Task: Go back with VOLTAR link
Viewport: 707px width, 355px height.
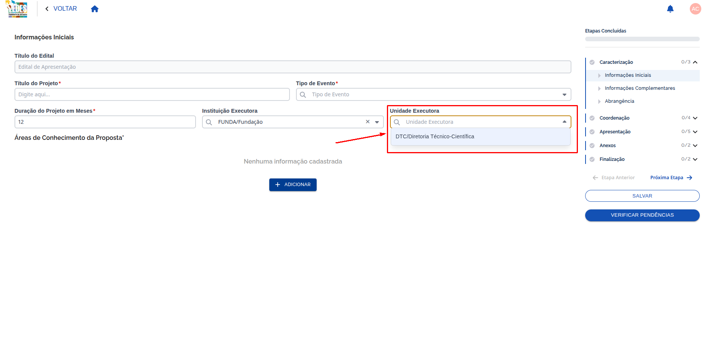Action: tap(61, 8)
